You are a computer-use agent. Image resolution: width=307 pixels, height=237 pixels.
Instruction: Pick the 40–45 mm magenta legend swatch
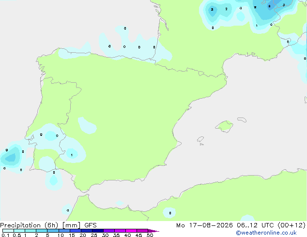coord(131,231)
